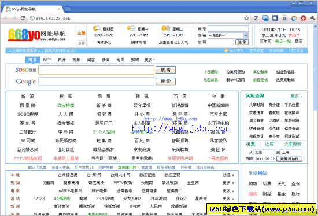
Task: Select the MP3 search tab
Action: [x=47, y=60]
